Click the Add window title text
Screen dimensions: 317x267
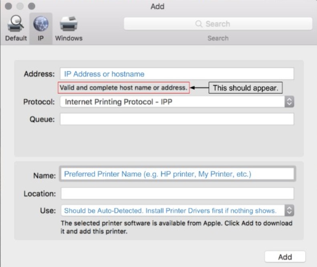[x=157, y=6]
